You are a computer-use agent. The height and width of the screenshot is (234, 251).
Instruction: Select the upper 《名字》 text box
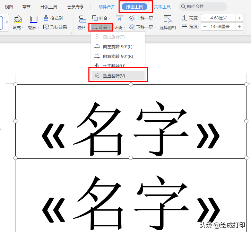click(x=131, y=121)
